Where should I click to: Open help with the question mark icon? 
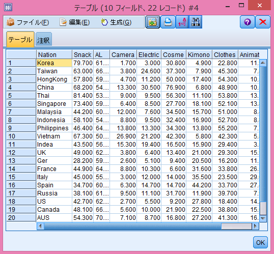coord(248,22)
